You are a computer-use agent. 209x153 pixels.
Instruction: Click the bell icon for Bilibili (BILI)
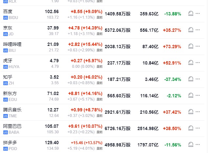tap(191, 46)
